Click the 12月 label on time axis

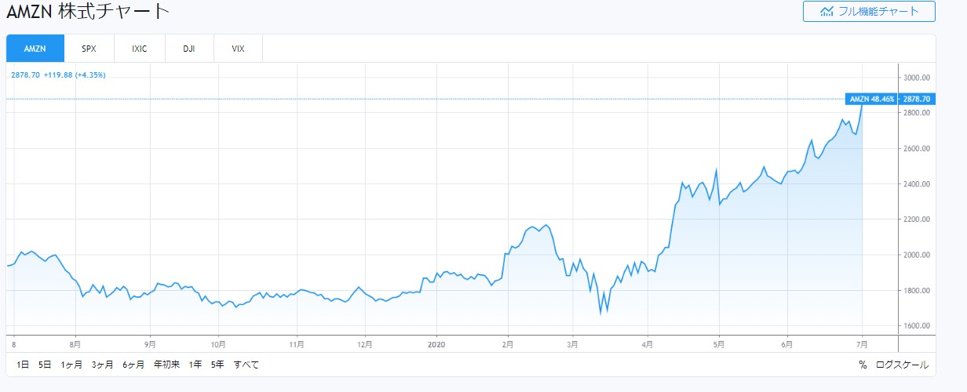tap(364, 343)
